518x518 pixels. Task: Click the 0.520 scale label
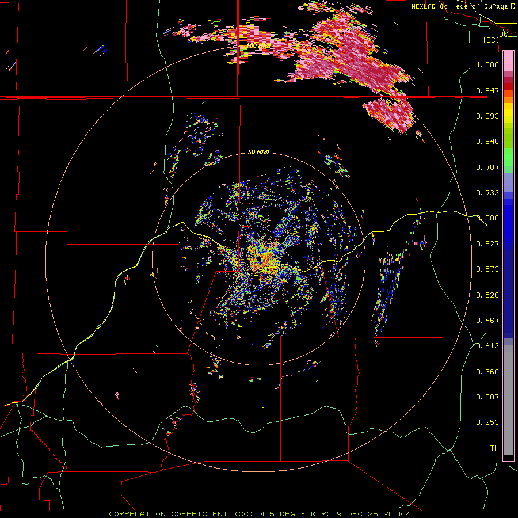[x=487, y=295]
